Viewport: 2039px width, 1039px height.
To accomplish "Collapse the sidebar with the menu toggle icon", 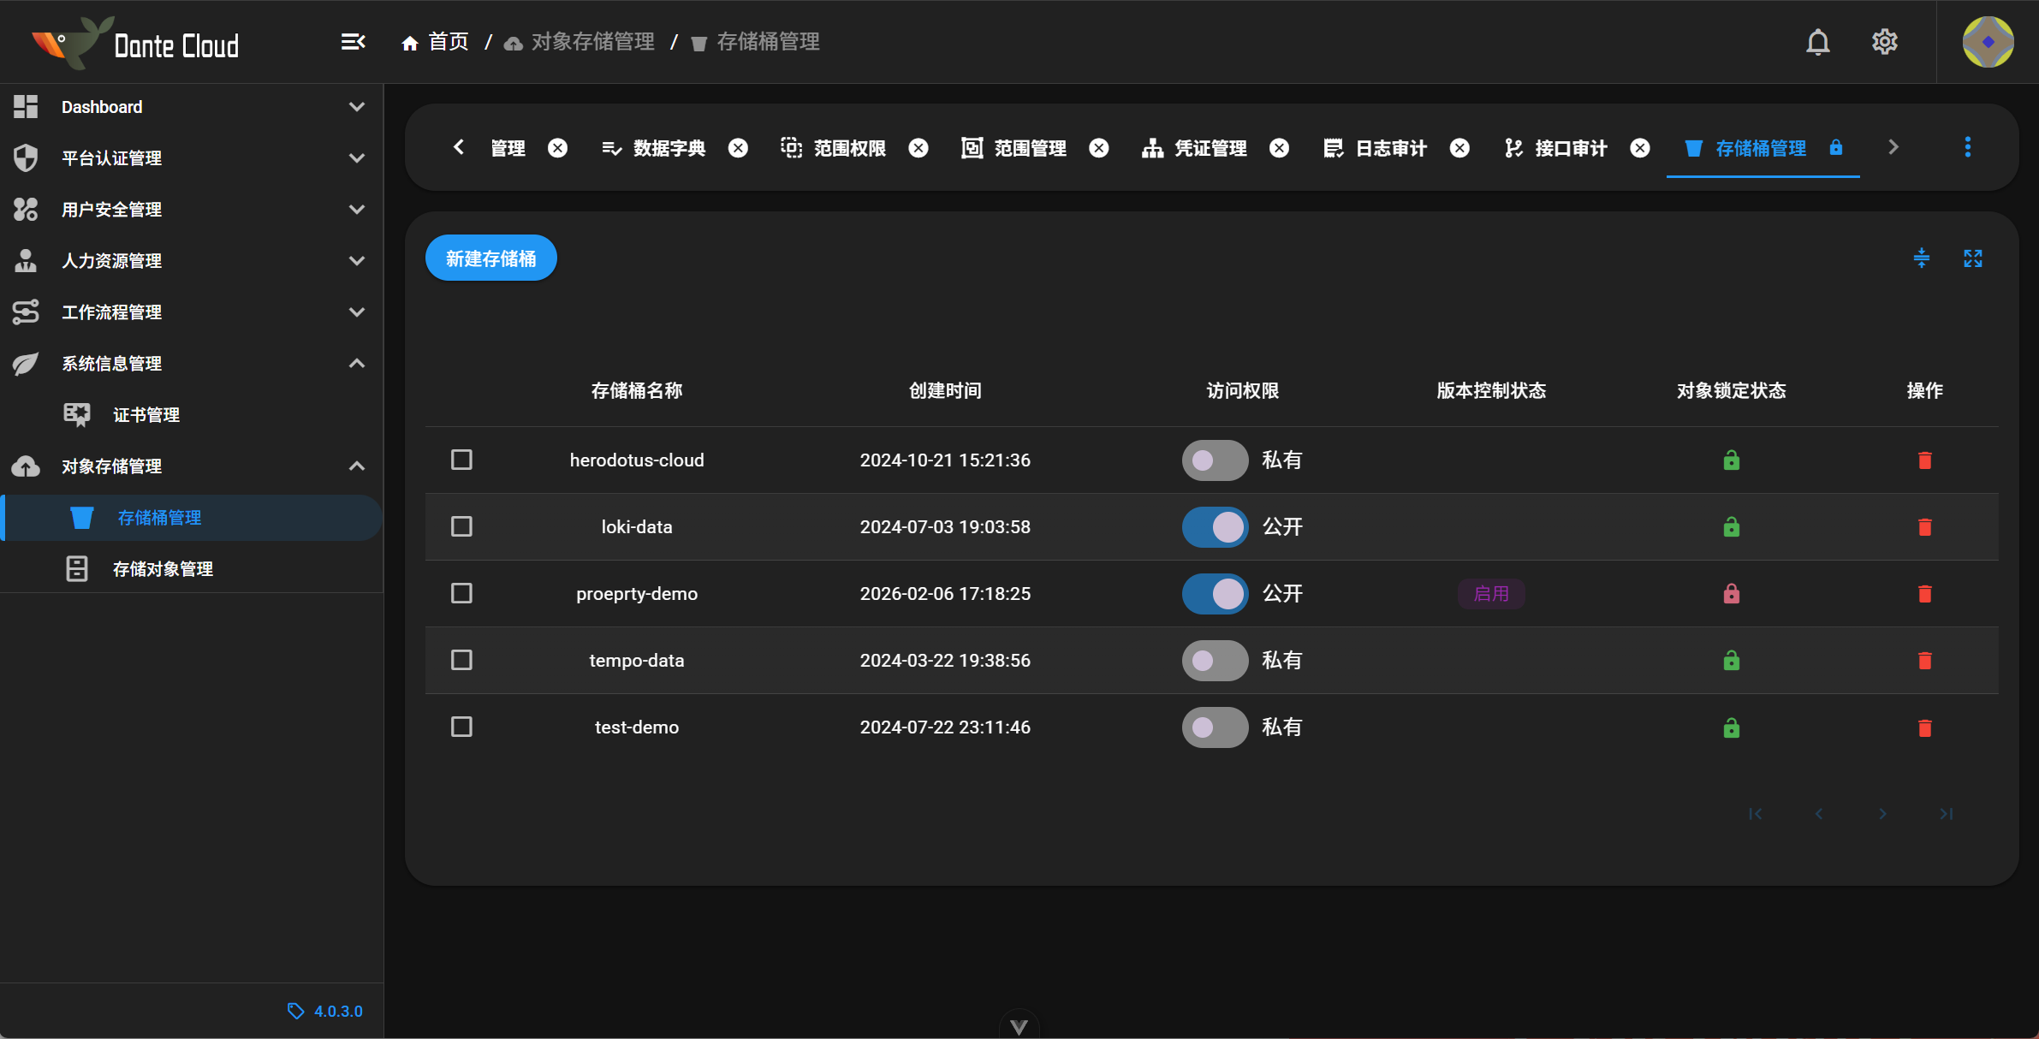I will 354,41.
